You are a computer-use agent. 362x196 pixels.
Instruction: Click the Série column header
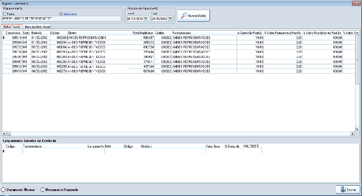26,33
